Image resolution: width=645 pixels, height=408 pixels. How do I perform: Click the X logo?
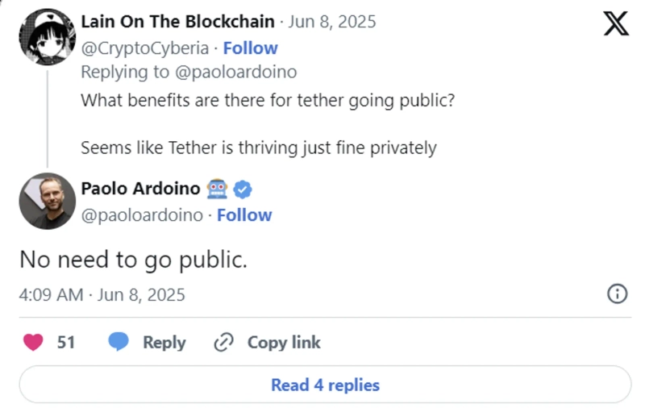(616, 24)
